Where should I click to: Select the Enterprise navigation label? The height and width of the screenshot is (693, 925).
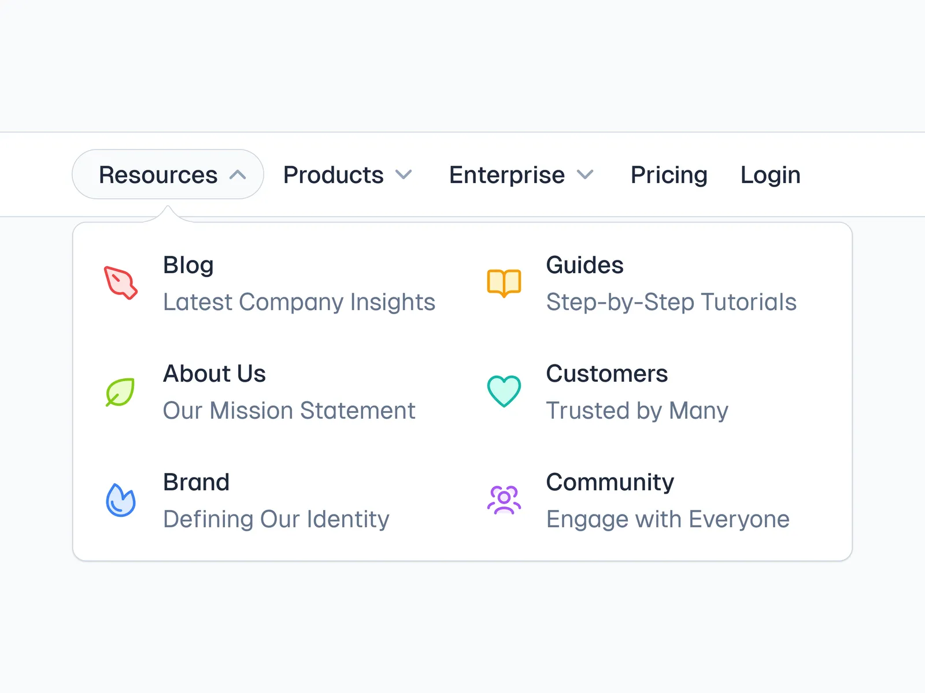point(506,175)
